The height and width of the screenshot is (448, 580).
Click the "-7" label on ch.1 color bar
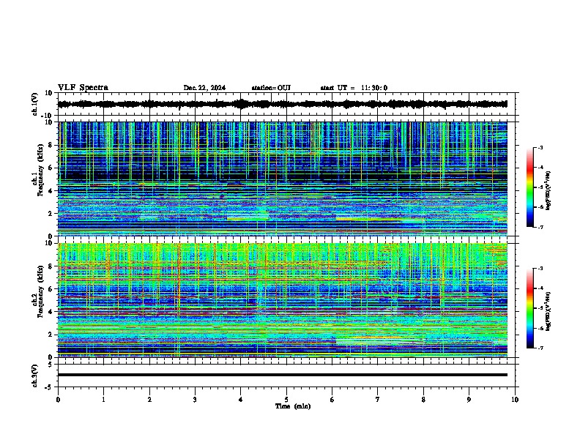click(540, 227)
